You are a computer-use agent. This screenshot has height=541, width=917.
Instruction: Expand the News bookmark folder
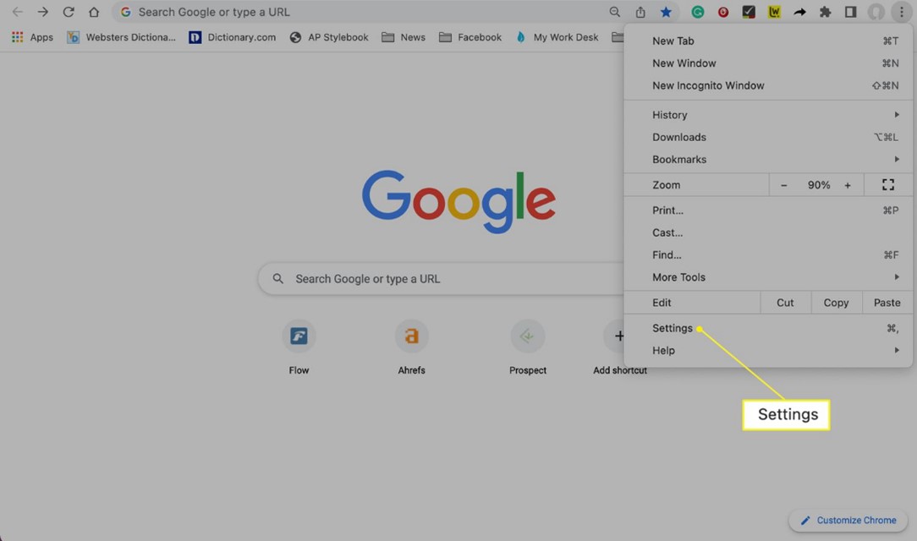(404, 37)
